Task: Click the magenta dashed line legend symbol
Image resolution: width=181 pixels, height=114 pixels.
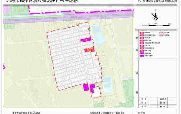Action: [x=161, y=35]
